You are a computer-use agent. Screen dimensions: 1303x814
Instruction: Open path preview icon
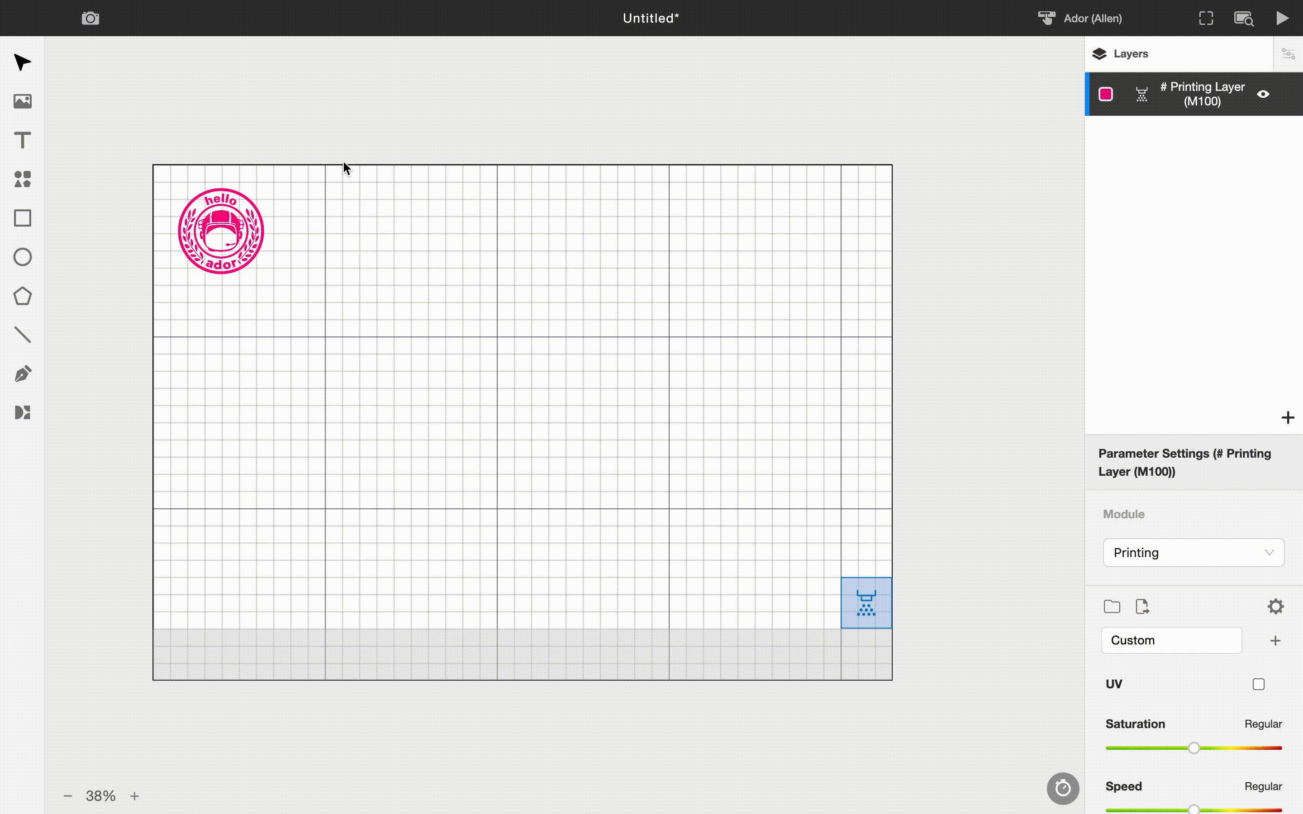coord(1244,18)
